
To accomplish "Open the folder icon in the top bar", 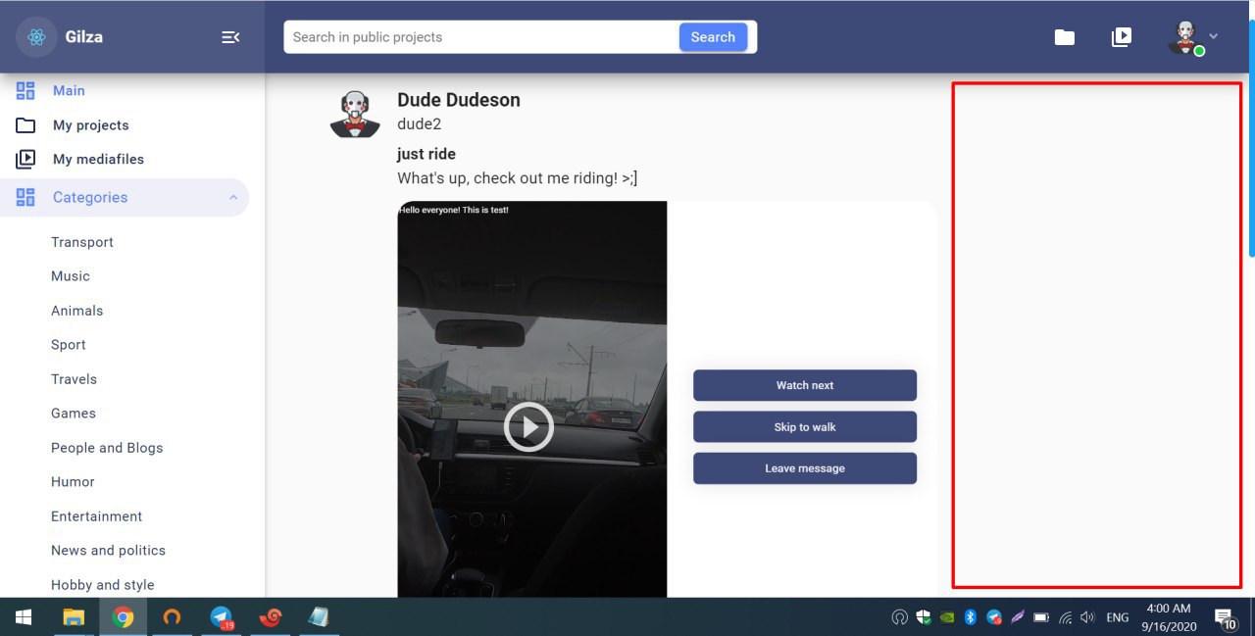I will tap(1065, 37).
